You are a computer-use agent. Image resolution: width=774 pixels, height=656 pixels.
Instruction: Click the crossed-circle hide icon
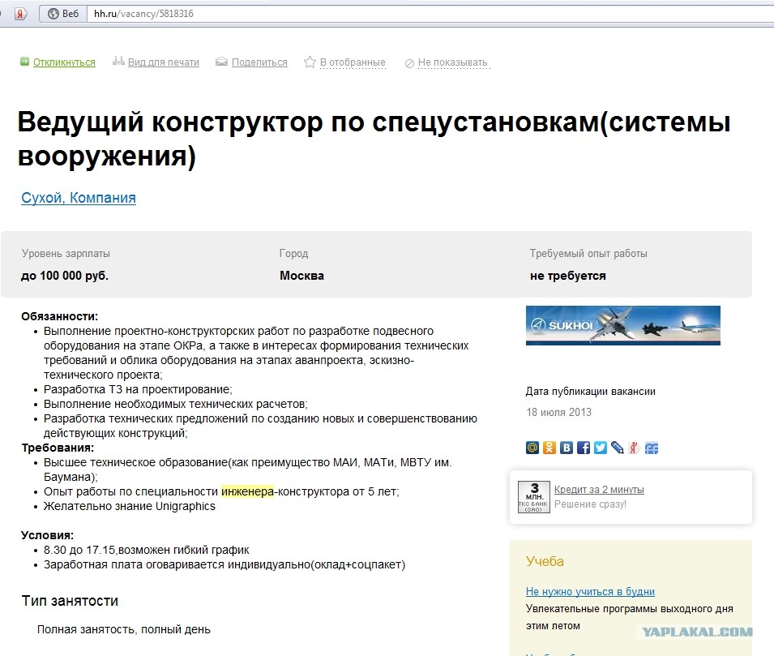click(x=409, y=63)
